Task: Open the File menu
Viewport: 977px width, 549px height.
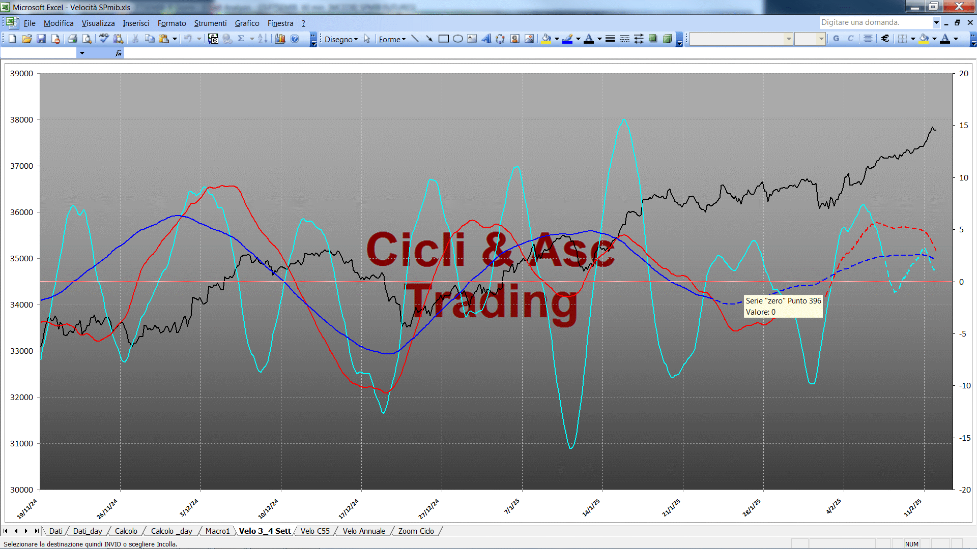Action: click(30, 23)
